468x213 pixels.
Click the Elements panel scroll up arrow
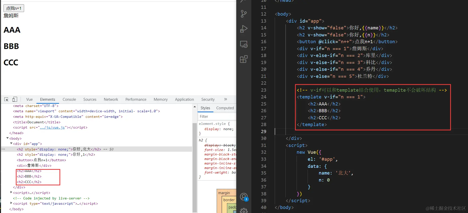pos(195,107)
